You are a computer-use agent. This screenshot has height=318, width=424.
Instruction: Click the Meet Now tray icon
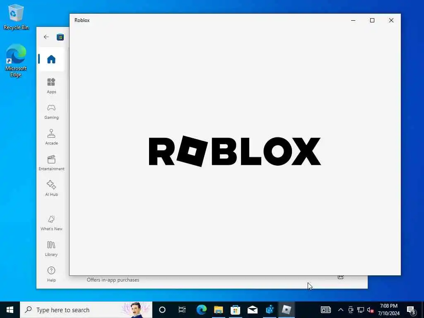click(x=351, y=310)
